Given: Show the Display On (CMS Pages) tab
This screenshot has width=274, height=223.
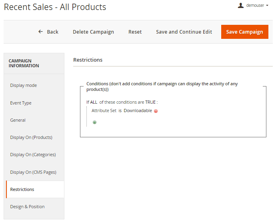Looking at the screenshot, I should click(33, 172).
